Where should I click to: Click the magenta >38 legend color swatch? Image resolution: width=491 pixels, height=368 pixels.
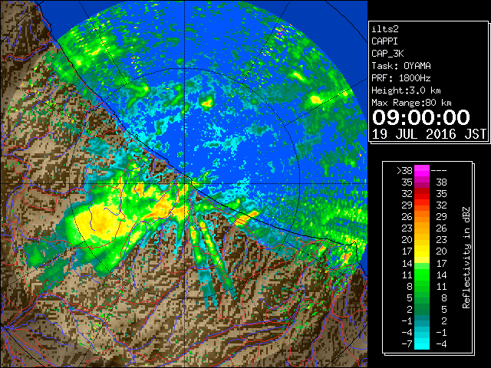click(422, 170)
